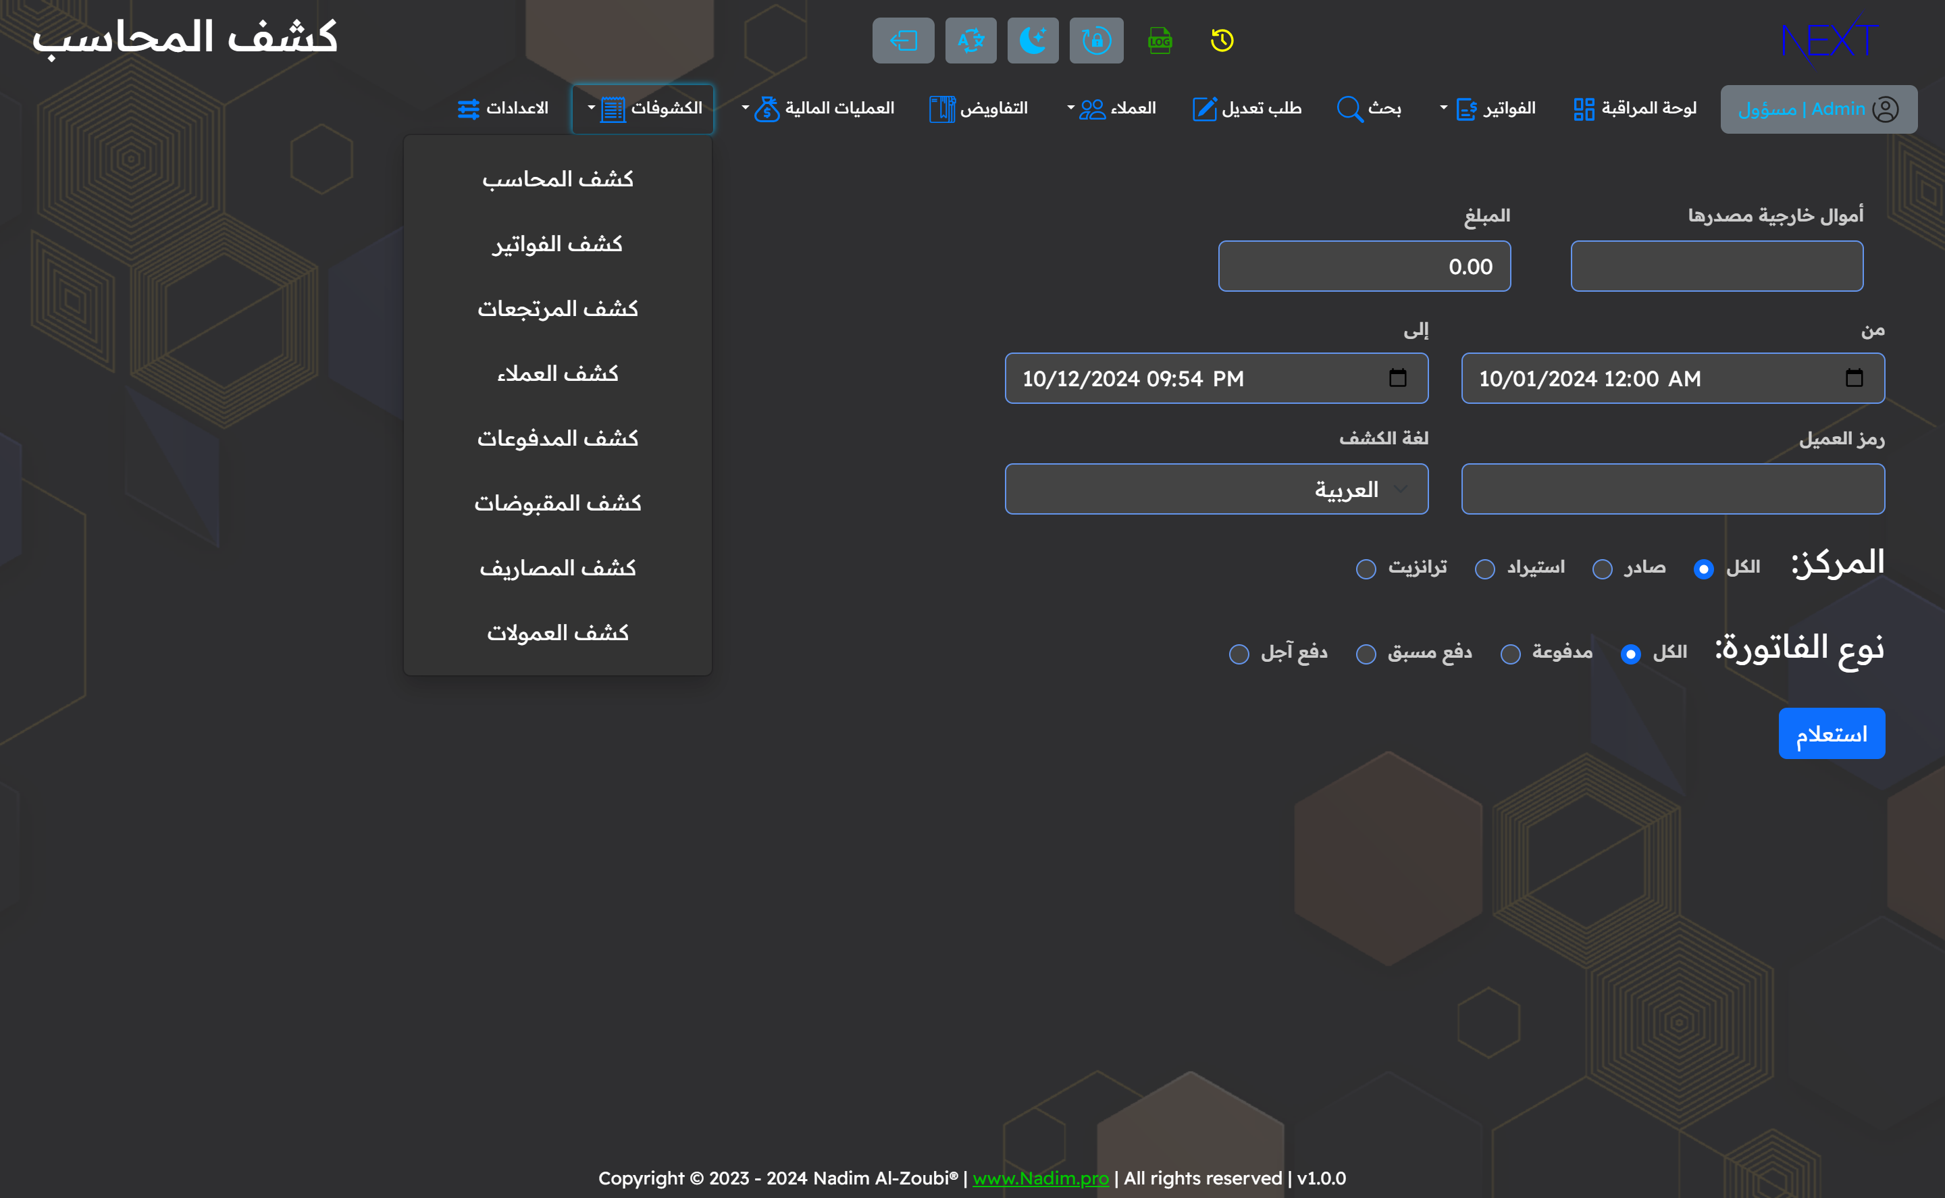This screenshot has width=1945, height=1198.
Task: Open the العربية report language dropdown
Action: (x=1216, y=489)
